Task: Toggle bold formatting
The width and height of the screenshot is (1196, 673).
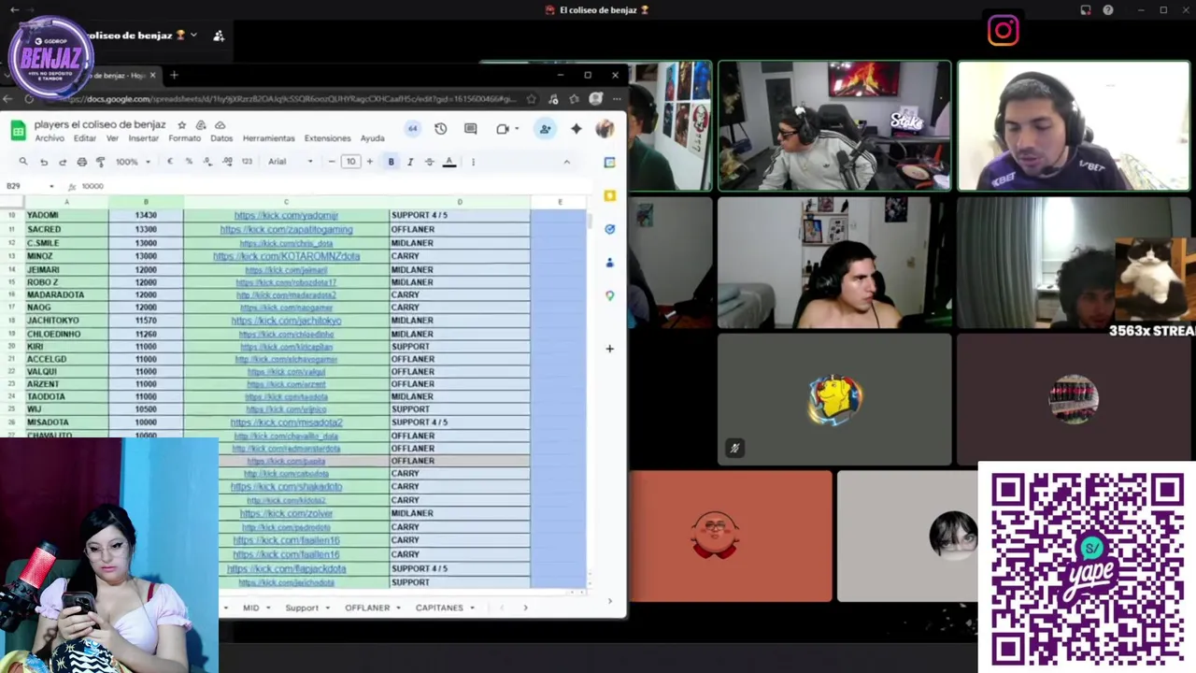Action: pyautogui.click(x=391, y=162)
